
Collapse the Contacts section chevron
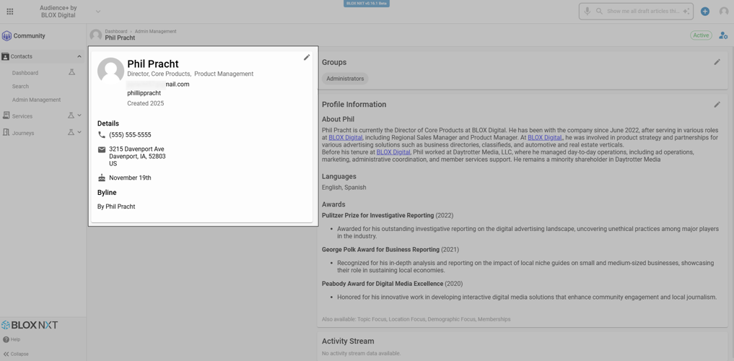pos(79,56)
